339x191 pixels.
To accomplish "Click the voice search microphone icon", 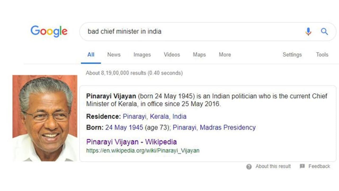I will tap(308, 32).
